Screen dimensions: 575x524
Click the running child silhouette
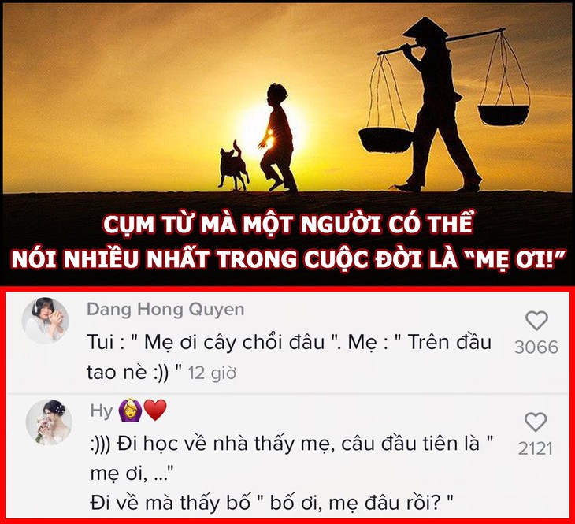point(278,138)
